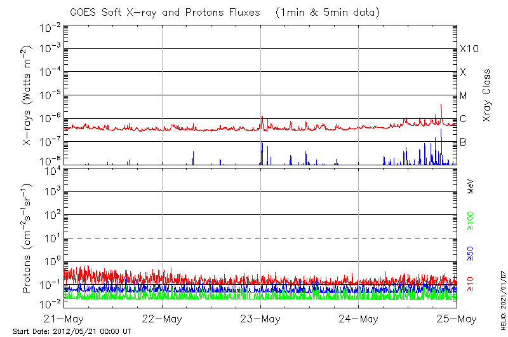
Task: Select the M flare class label
Action: pyautogui.click(x=464, y=96)
